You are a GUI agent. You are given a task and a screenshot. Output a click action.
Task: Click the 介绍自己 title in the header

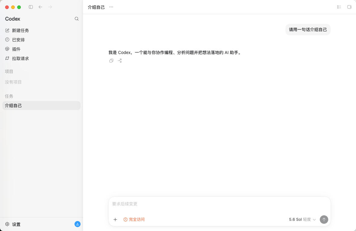coord(96,7)
